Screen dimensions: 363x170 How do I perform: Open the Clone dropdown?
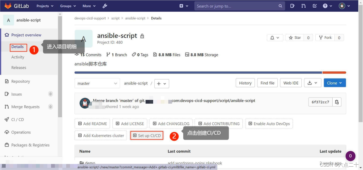tap(335, 83)
